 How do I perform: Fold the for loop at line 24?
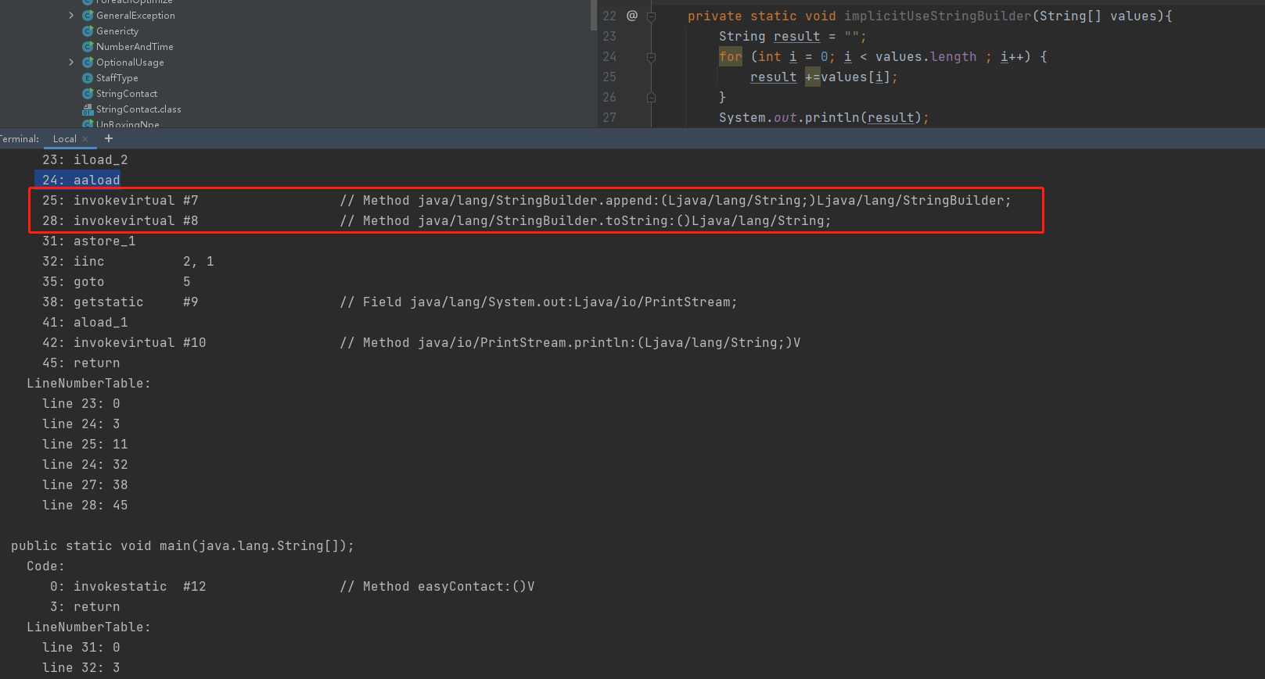pyautogui.click(x=651, y=57)
